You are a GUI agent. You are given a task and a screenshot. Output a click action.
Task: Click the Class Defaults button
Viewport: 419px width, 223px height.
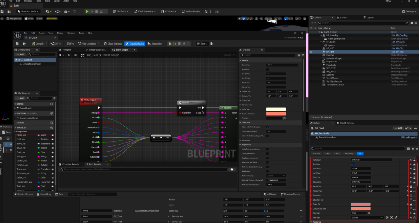click(135, 44)
